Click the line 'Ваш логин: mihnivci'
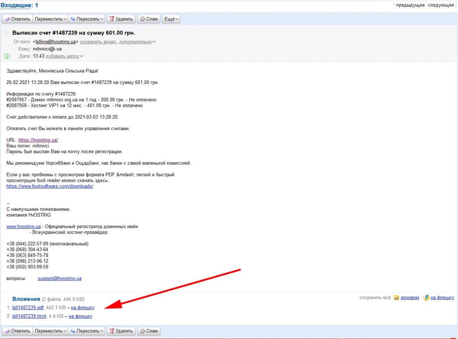Screen dimensions: 458x339 (x=28, y=146)
